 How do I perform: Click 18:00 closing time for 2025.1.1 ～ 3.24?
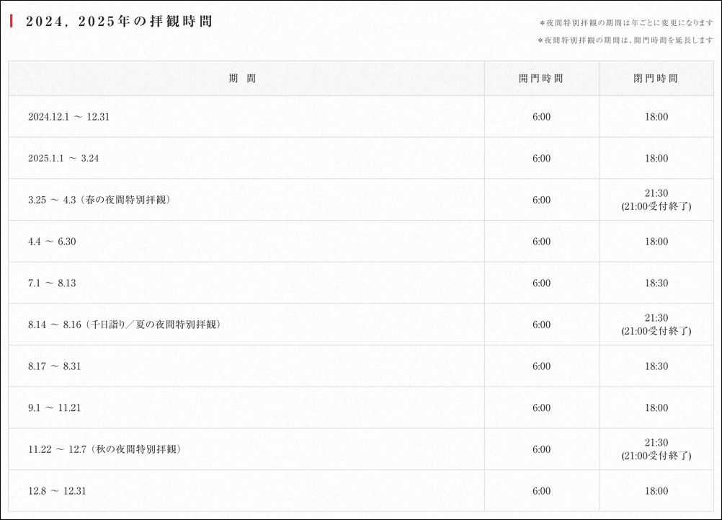pyautogui.click(x=656, y=158)
